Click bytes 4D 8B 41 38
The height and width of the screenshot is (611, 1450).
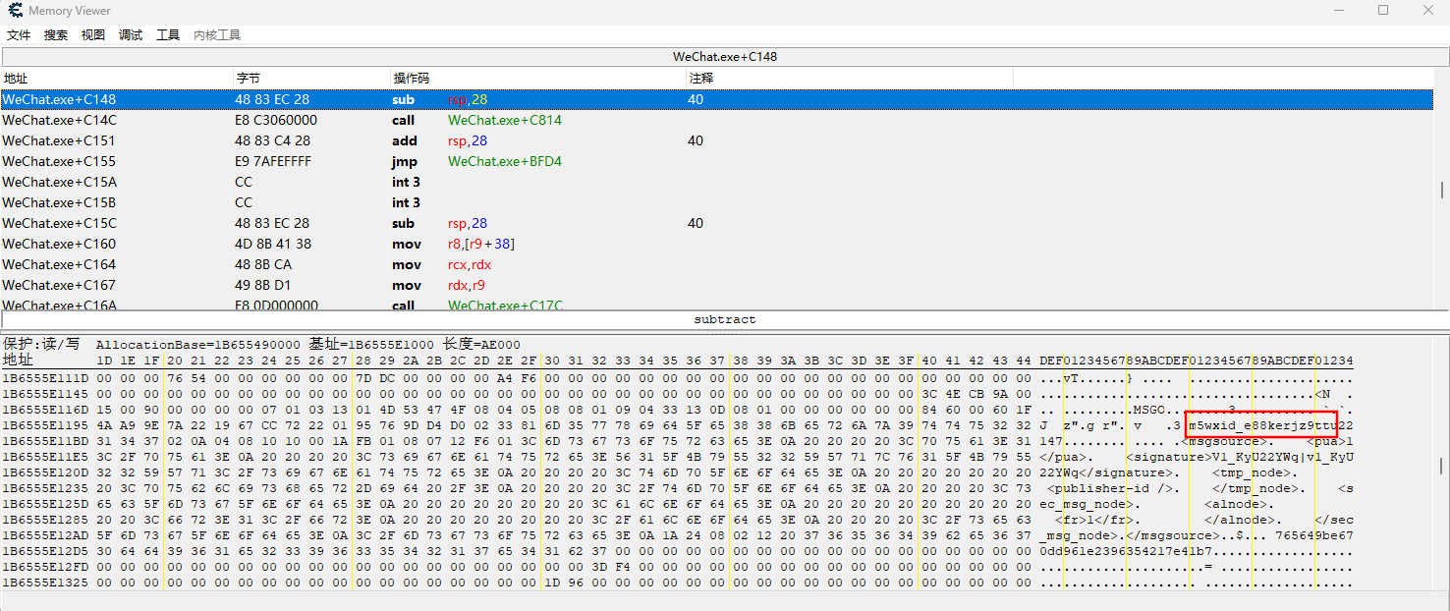click(x=272, y=244)
